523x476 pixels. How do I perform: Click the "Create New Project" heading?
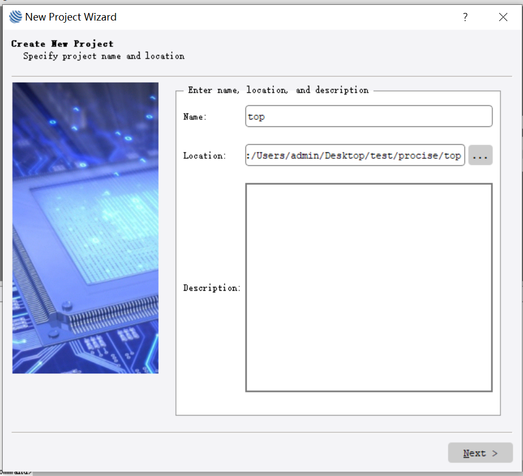click(x=62, y=44)
